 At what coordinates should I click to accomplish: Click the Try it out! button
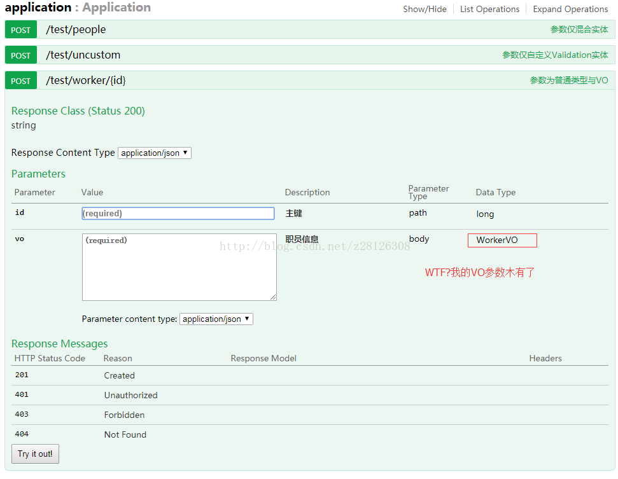[35, 454]
